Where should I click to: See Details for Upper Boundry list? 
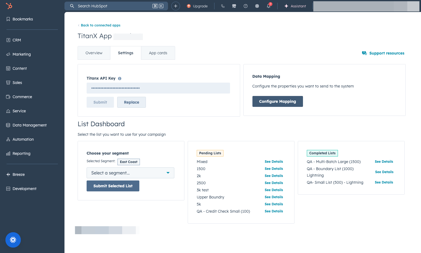[x=274, y=197]
